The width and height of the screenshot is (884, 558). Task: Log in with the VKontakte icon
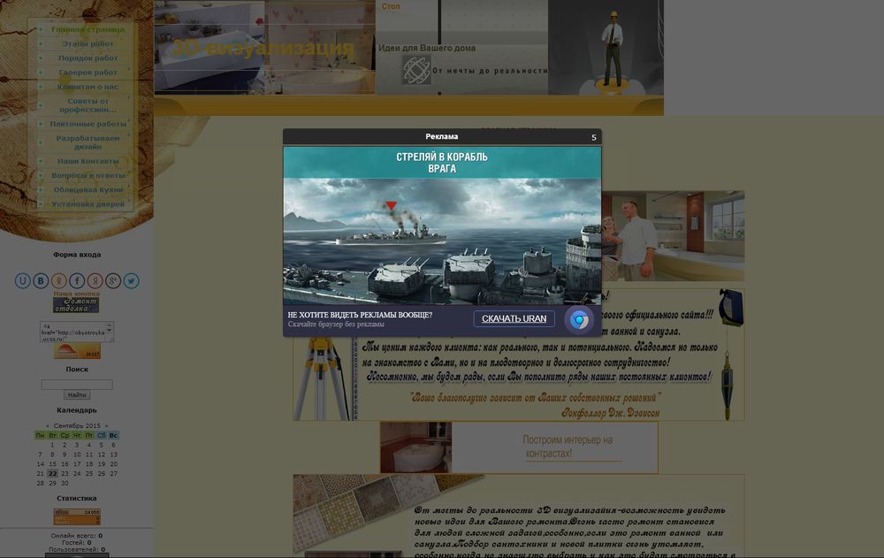[x=41, y=280]
